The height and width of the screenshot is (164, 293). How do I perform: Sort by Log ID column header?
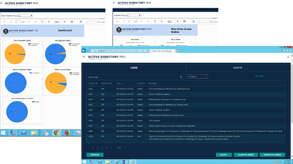click(93, 83)
